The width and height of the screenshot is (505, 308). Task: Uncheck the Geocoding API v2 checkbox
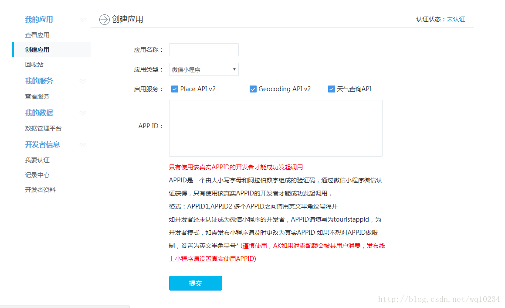click(253, 89)
